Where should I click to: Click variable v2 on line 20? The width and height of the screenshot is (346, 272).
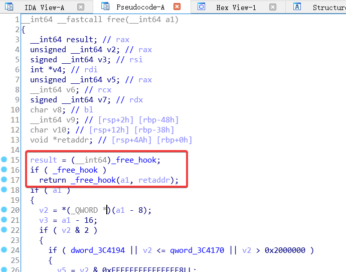pos(44,210)
